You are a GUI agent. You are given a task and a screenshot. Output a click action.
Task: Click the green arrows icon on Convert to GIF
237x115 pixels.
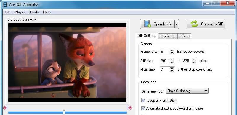pos(194,24)
